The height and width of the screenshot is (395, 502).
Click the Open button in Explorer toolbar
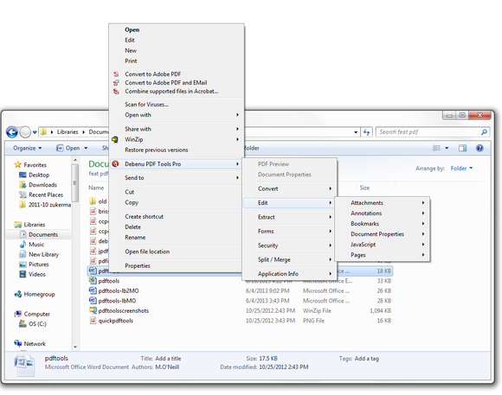(x=68, y=148)
